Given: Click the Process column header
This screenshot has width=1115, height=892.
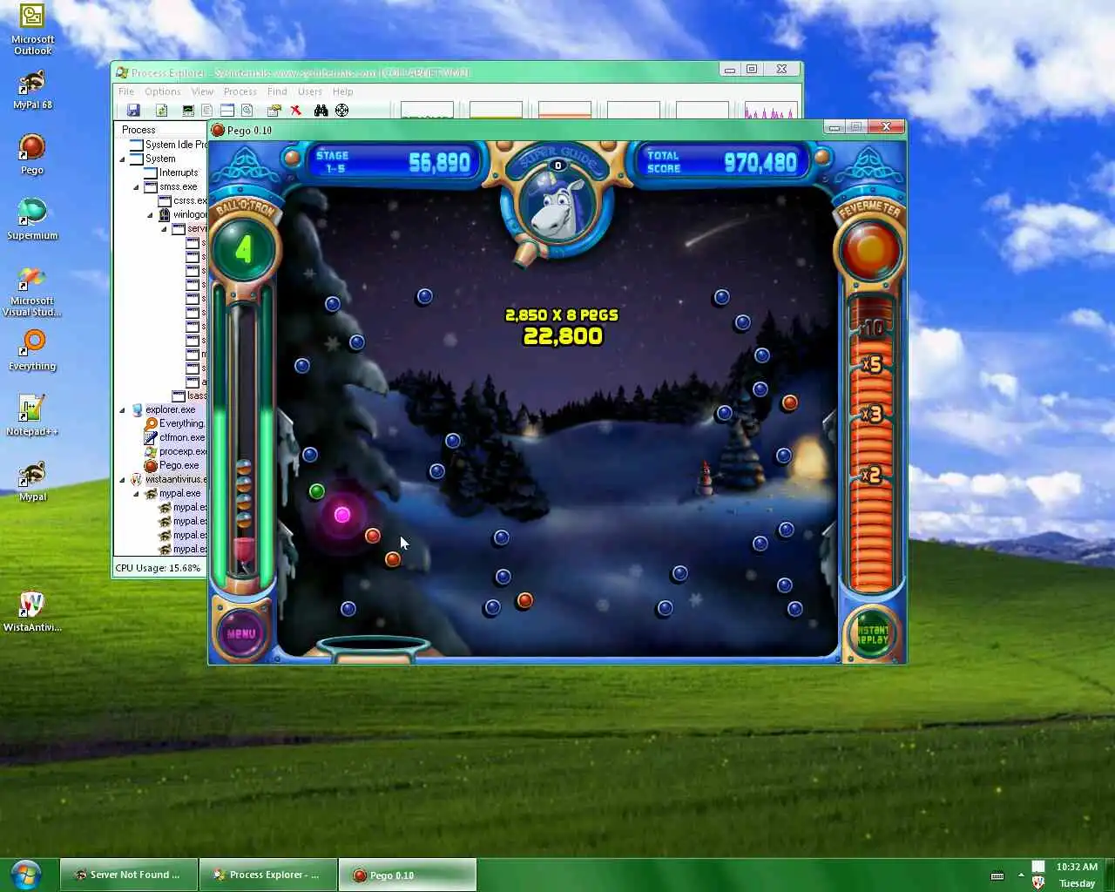Looking at the screenshot, I should [x=161, y=130].
